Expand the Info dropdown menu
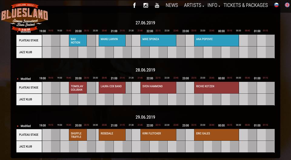Screen dimensions: 291x160 pos(214,5)
